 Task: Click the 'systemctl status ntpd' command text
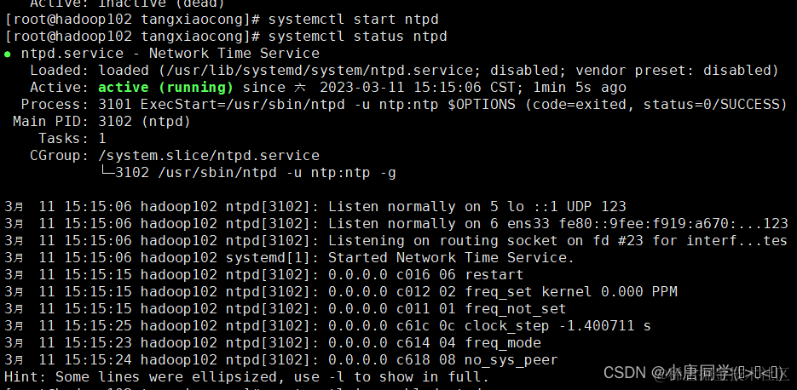[358, 37]
